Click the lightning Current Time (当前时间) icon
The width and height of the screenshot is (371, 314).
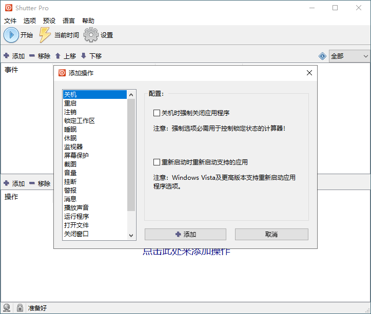pos(46,35)
